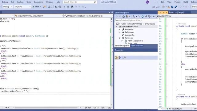Click the Open File folder icon
This screenshot has width=197, height=111.
click(169, 7)
